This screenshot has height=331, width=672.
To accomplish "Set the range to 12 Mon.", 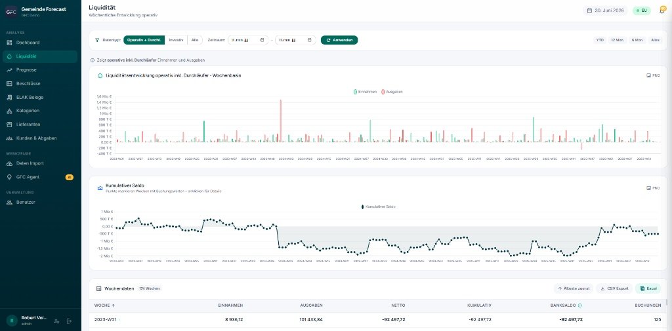I will tap(618, 40).
